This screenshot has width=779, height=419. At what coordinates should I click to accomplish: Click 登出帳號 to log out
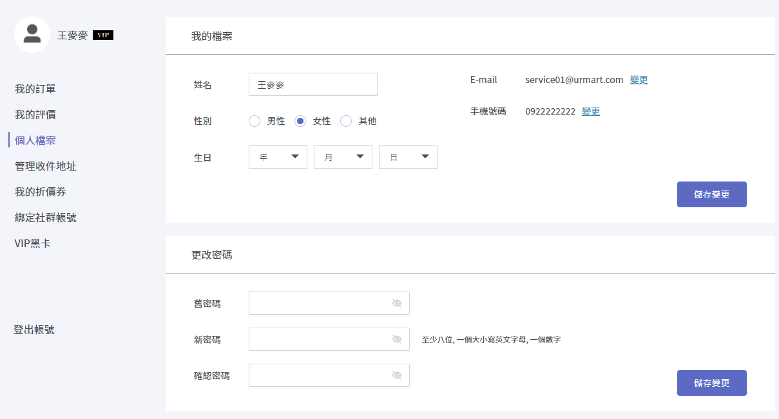(x=34, y=330)
